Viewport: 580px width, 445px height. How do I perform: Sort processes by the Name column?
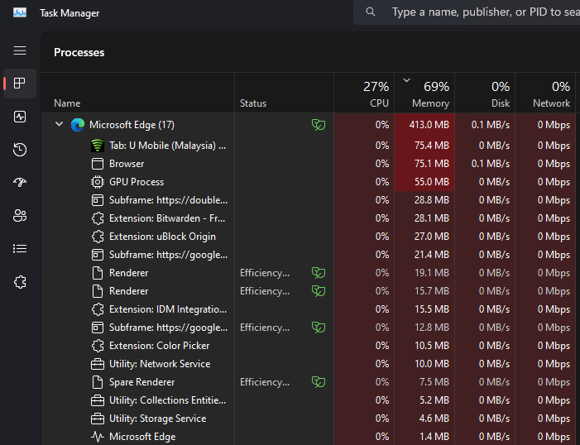137,93
